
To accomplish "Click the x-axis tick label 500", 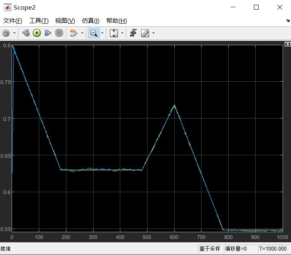I will tap(147, 237).
